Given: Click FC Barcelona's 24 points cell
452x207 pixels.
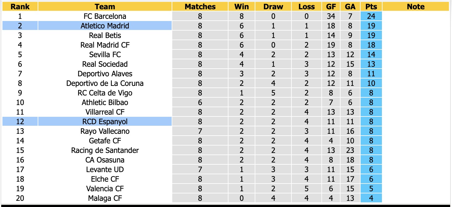Looking at the screenshot, I should pyautogui.click(x=371, y=16).
